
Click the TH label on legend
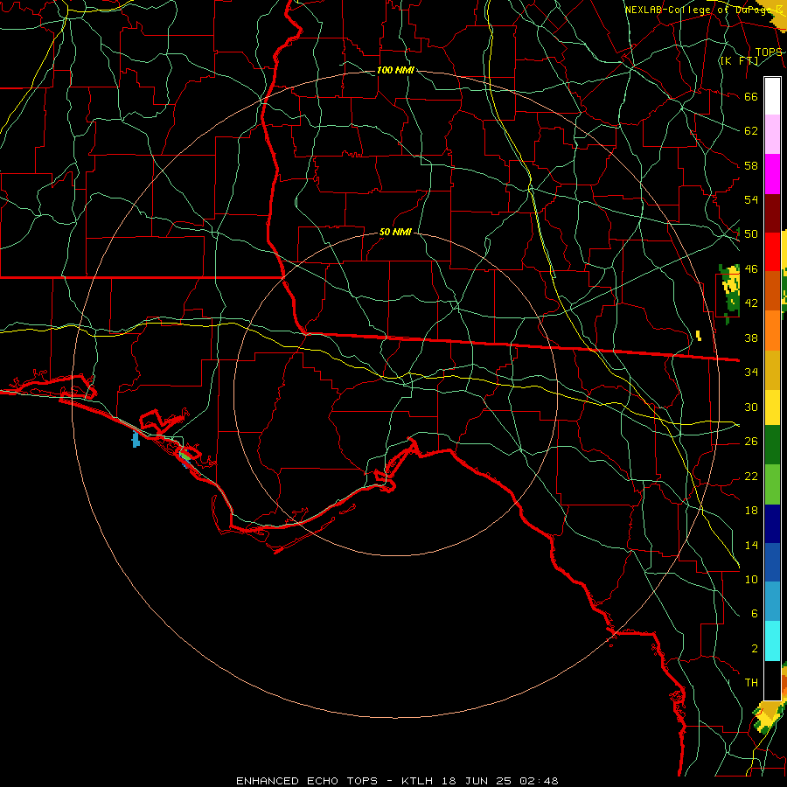pos(751,682)
